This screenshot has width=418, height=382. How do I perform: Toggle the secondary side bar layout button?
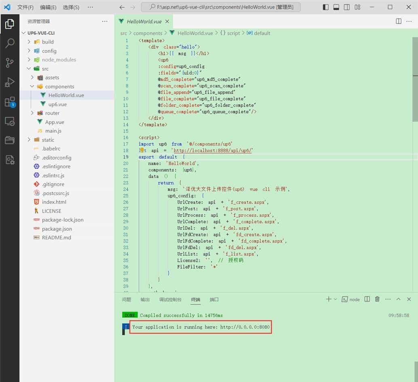point(347,7)
